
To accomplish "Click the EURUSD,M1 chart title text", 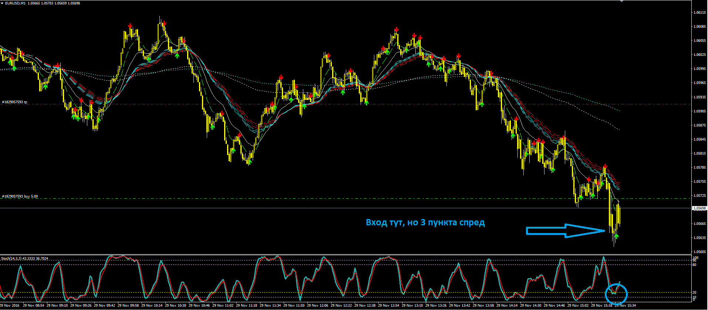I will point(16,3).
